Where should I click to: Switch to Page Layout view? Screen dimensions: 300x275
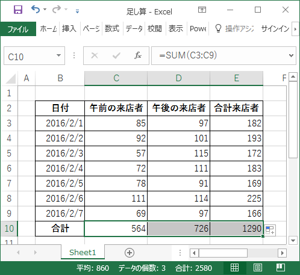[x=258, y=268]
